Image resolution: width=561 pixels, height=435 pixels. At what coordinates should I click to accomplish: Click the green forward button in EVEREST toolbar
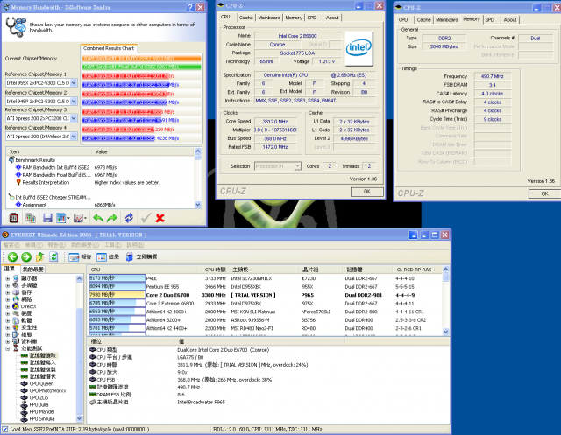pos(26,256)
